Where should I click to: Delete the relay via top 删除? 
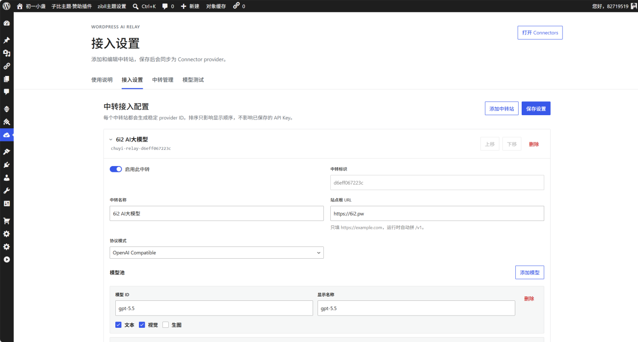pos(534,144)
